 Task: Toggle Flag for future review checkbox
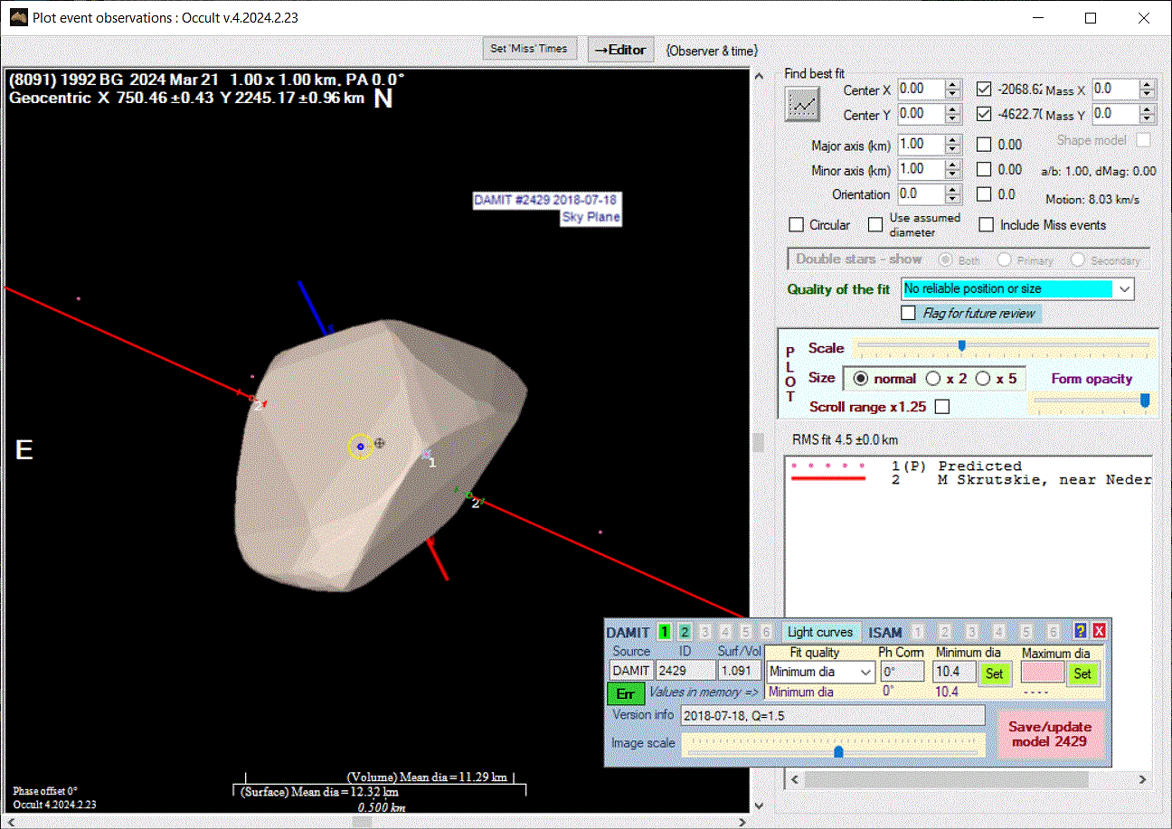[x=910, y=313]
